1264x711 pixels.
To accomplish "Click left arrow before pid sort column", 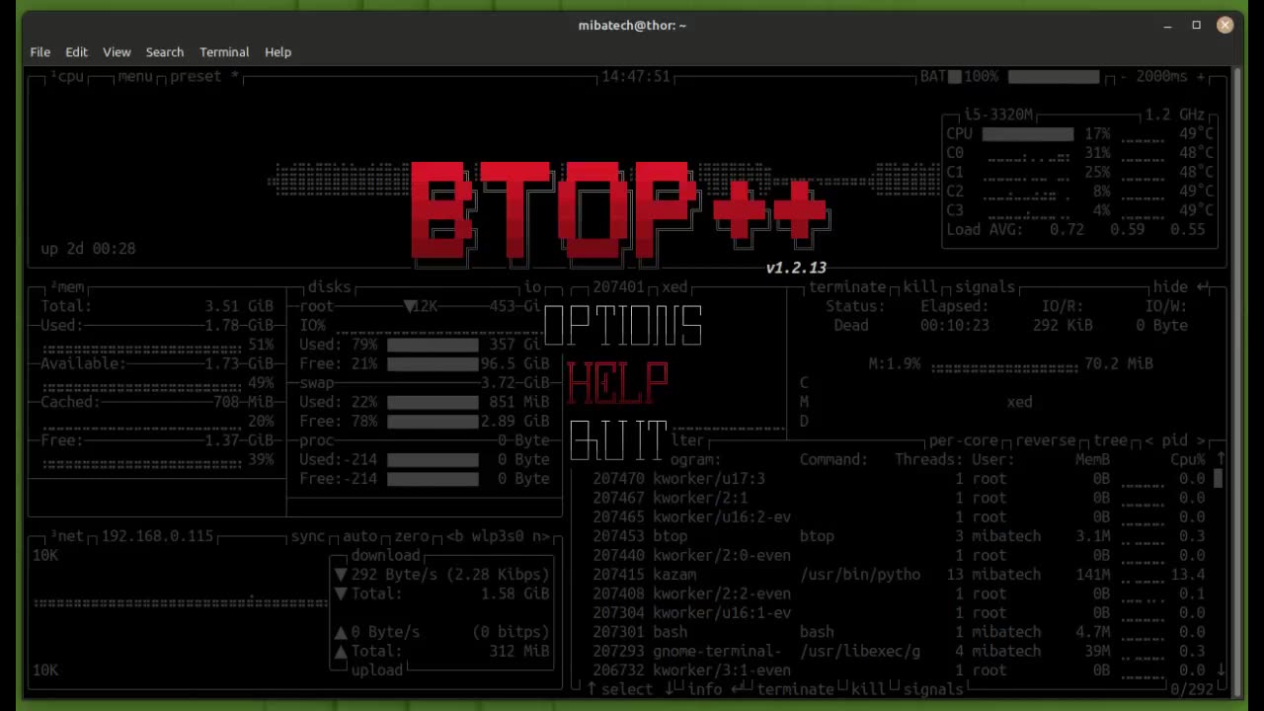I will [1149, 440].
